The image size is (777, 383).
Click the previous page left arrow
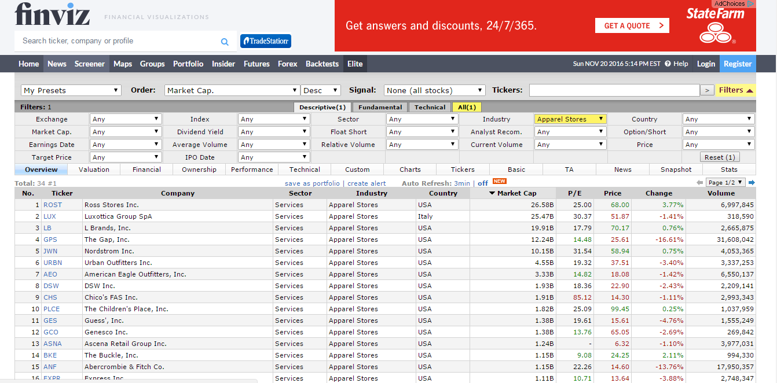[699, 183]
